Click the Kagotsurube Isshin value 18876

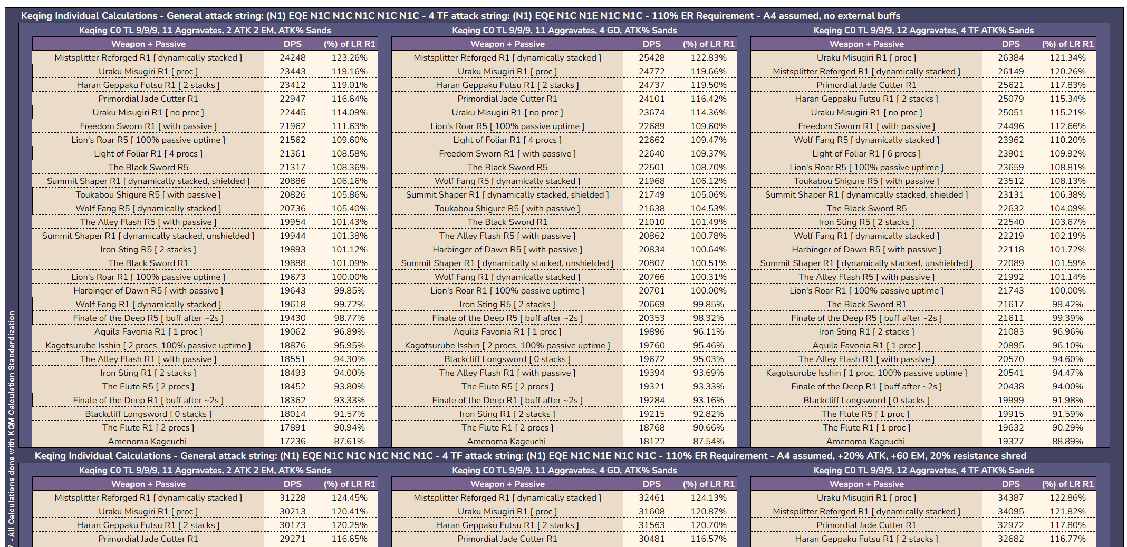click(292, 345)
